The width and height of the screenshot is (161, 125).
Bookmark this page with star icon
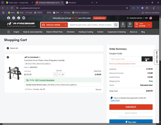127,8
